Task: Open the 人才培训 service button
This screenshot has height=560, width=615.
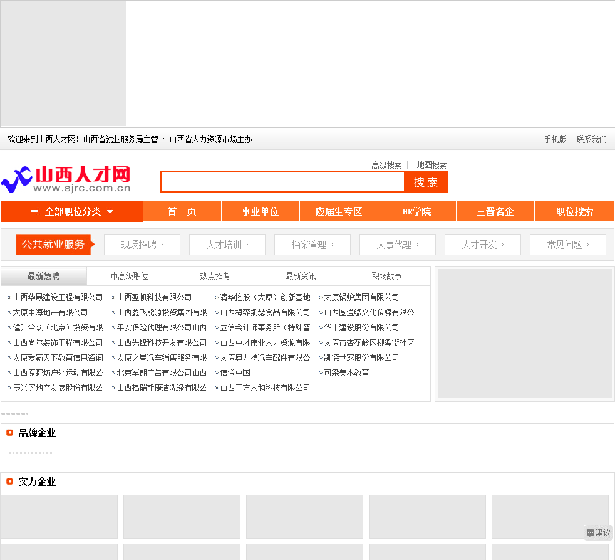Action: click(x=227, y=245)
